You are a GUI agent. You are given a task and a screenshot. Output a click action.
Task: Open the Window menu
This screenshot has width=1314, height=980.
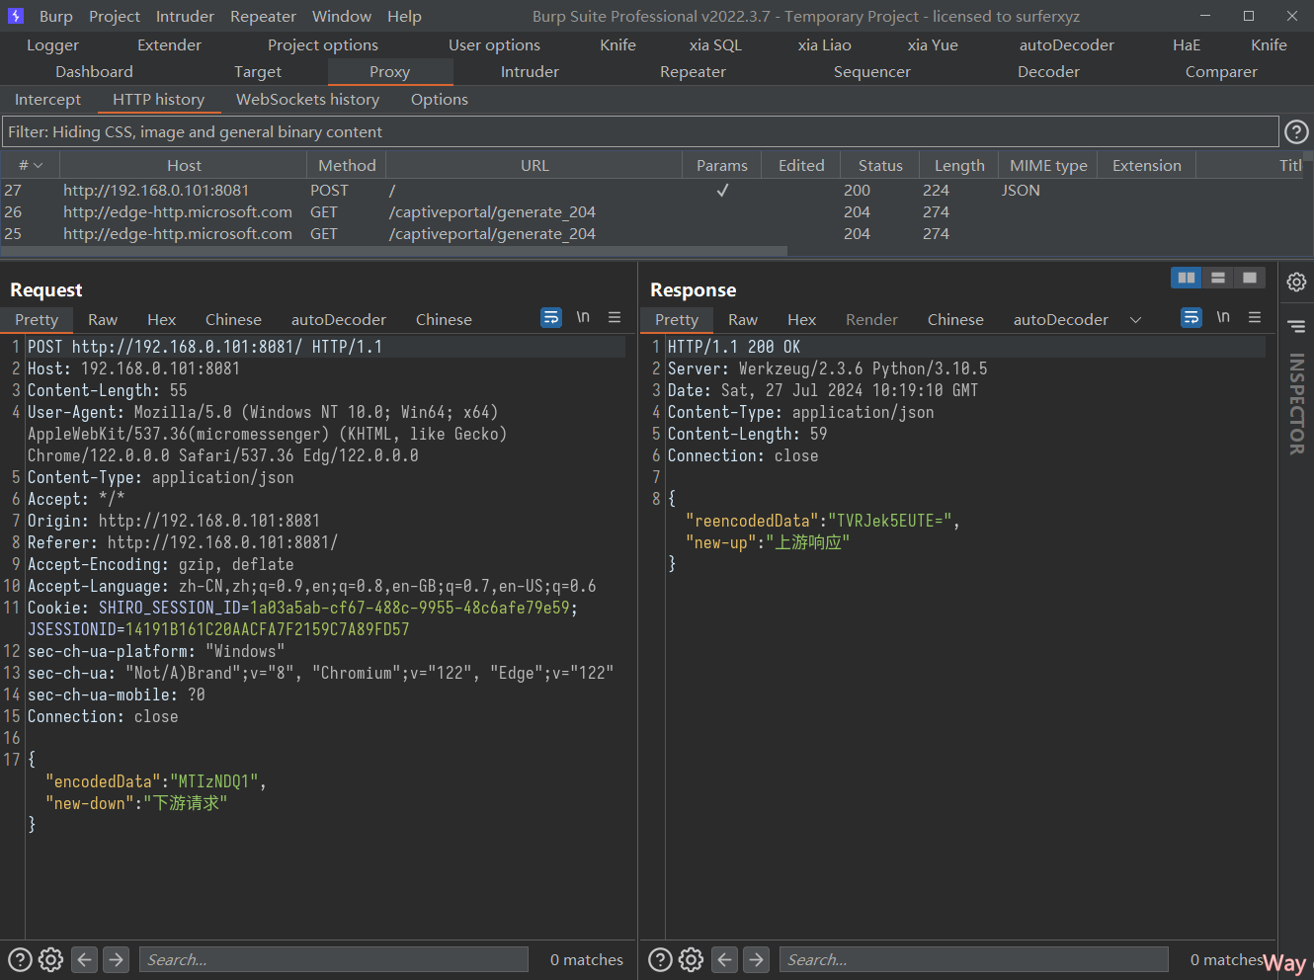342,16
